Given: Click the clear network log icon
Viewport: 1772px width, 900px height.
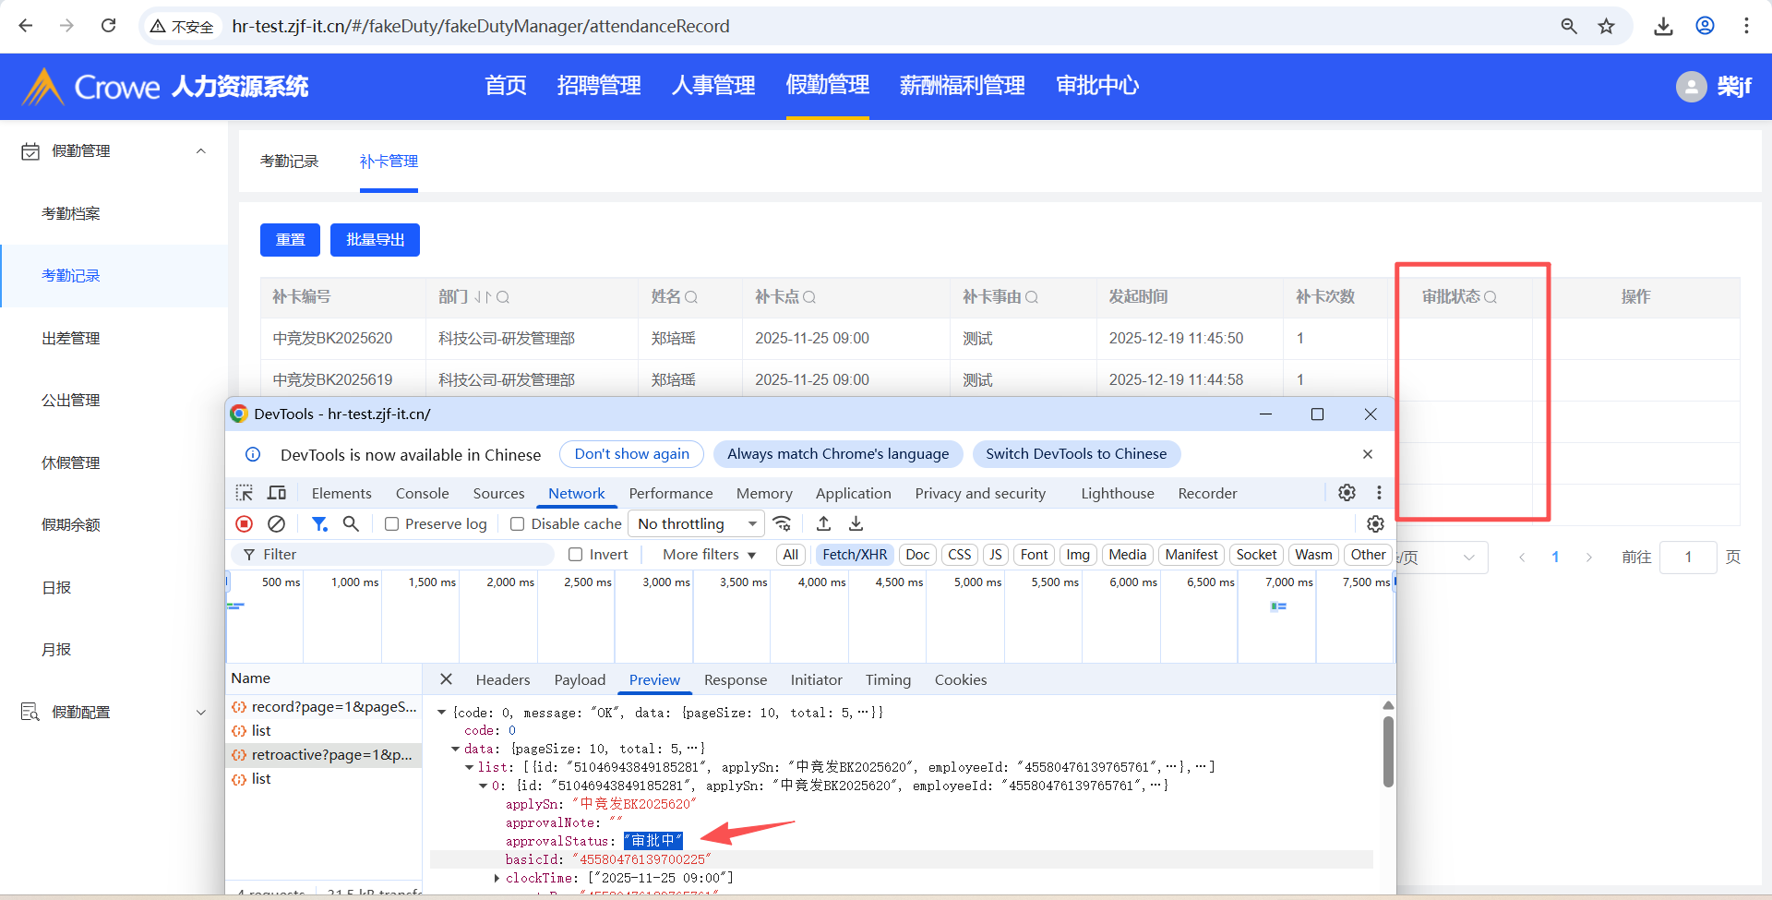Looking at the screenshot, I should (276, 524).
